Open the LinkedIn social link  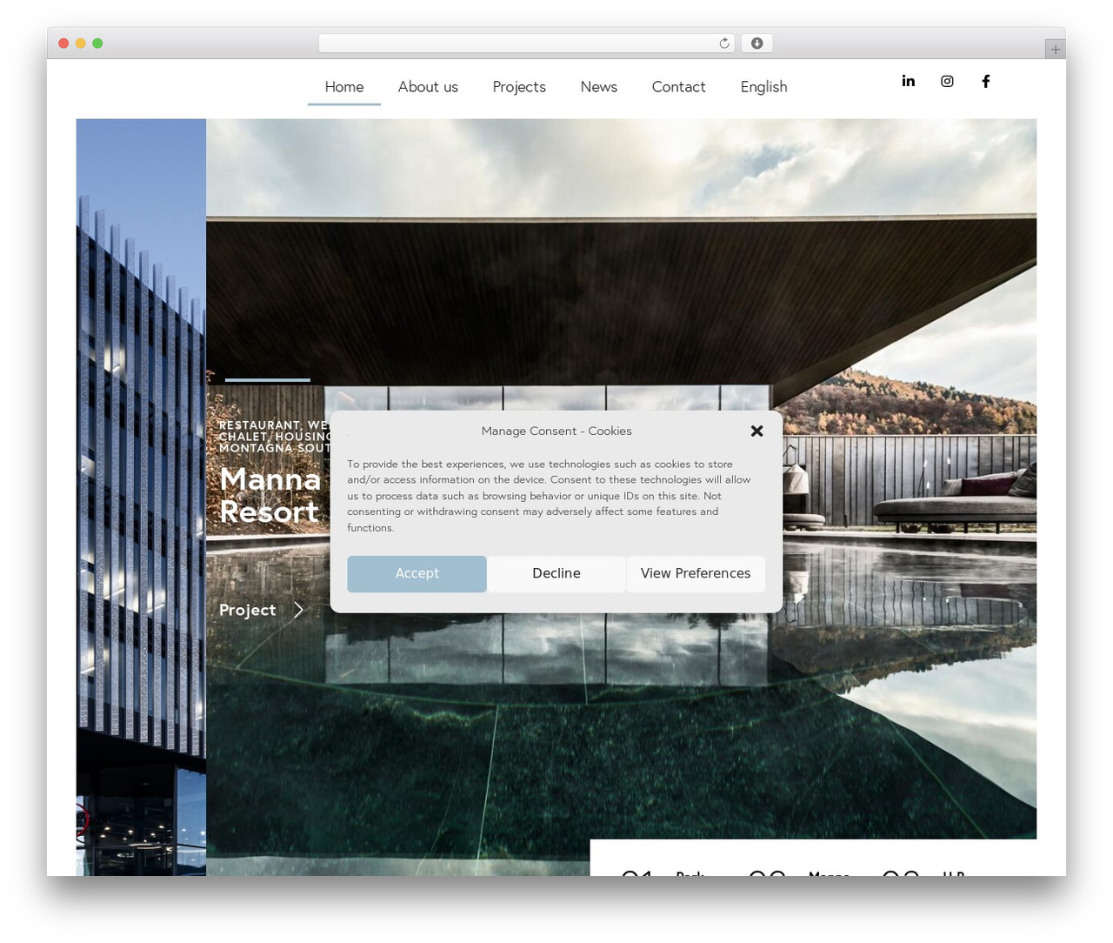click(x=908, y=81)
